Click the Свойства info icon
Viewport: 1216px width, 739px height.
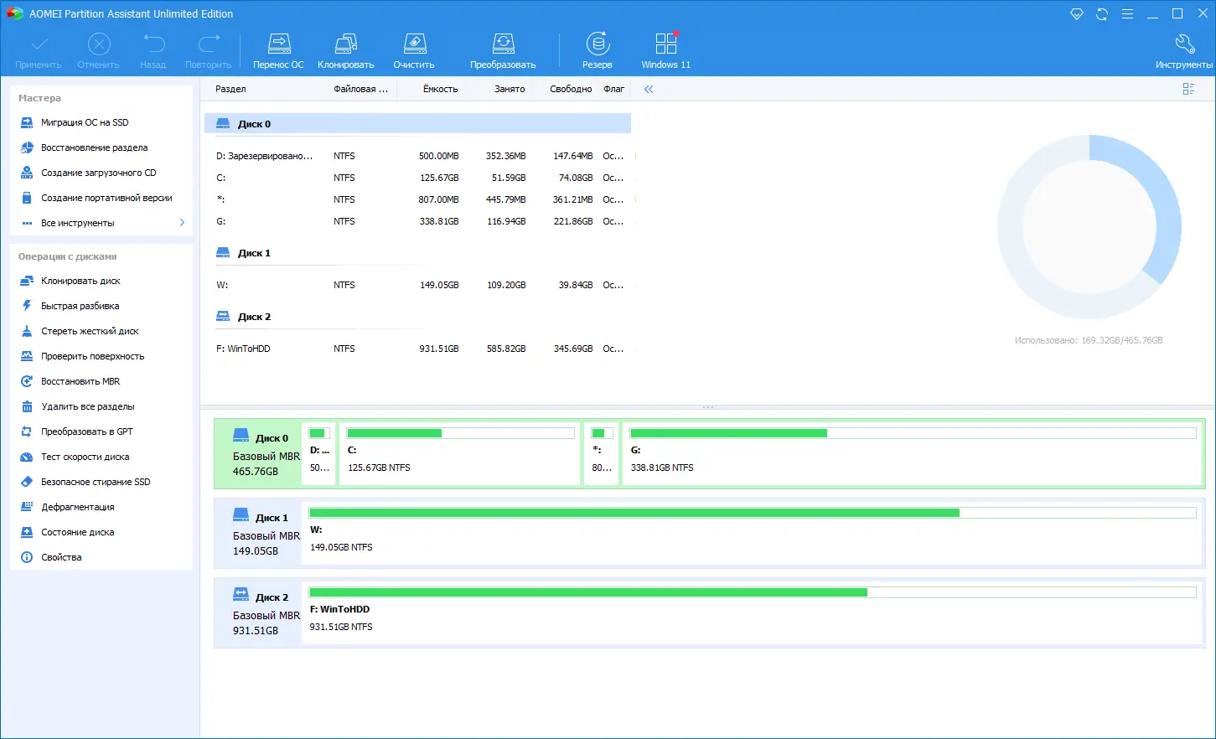tap(27, 557)
